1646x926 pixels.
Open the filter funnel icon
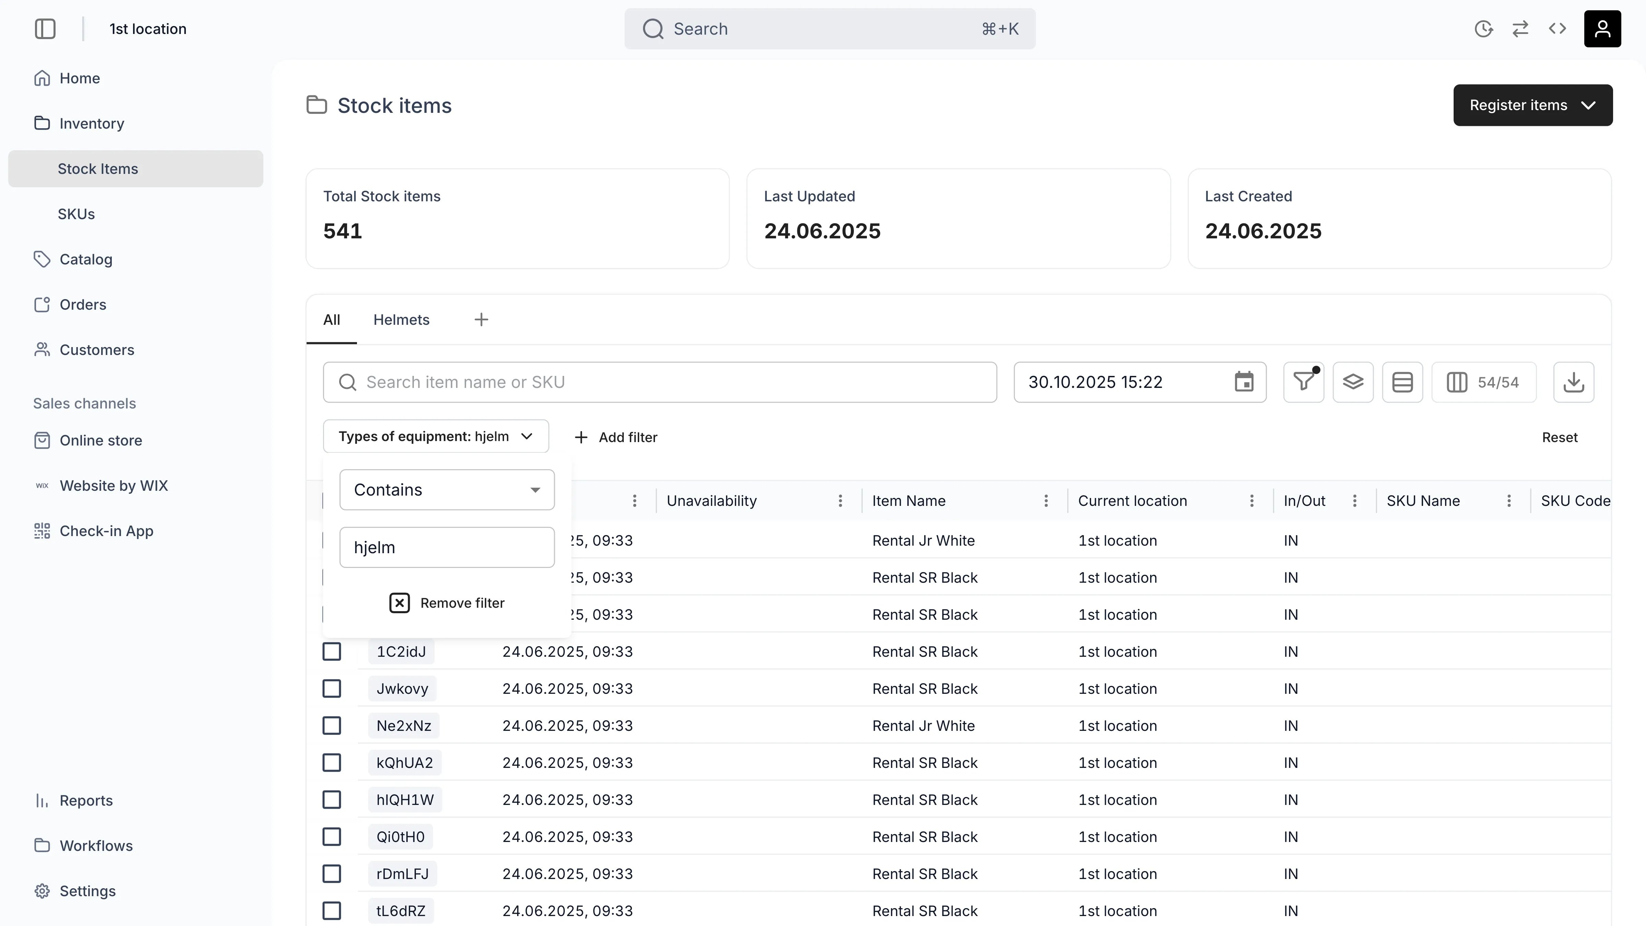click(1303, 382)
